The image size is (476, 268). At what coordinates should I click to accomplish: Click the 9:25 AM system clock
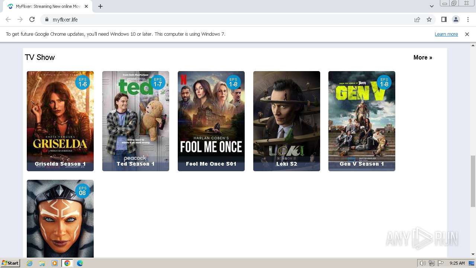pyautogui.click(x=457, y=263)
